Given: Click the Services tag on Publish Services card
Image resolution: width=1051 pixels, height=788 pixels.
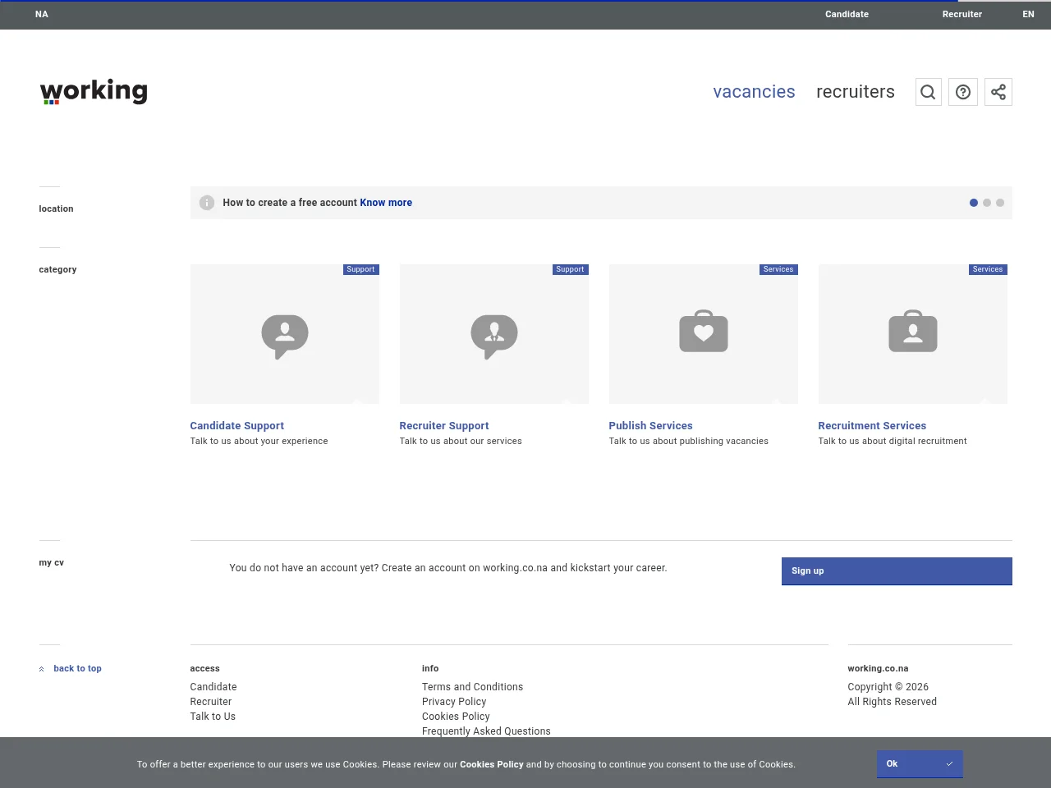Looking at the screenshot, I should coord(778,269).
